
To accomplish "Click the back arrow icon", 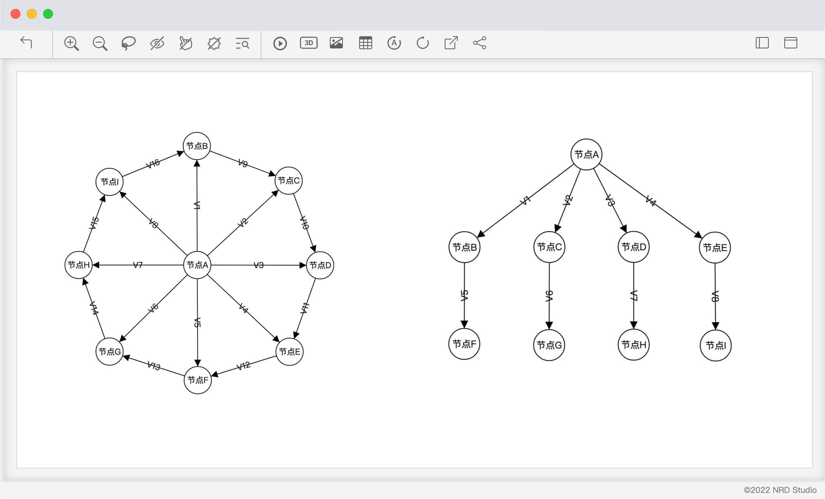I will 26,42.
